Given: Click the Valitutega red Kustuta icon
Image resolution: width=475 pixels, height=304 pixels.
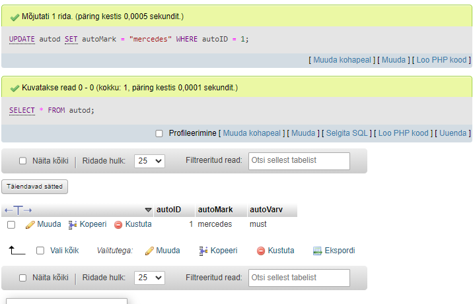Looking at the screenshot, I should (x=261, y=251).
